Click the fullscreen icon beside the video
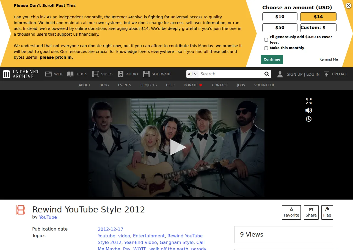 point(309,101)
